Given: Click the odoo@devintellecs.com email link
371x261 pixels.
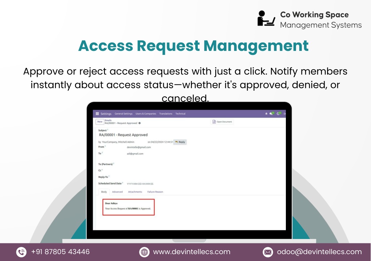Looking at the screenshot, I should point(320,252).
